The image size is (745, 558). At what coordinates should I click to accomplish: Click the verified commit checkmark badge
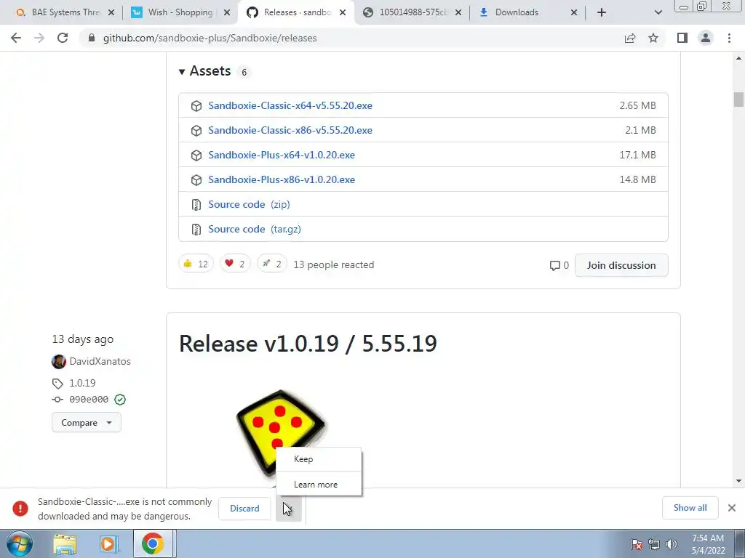(120, 400)
